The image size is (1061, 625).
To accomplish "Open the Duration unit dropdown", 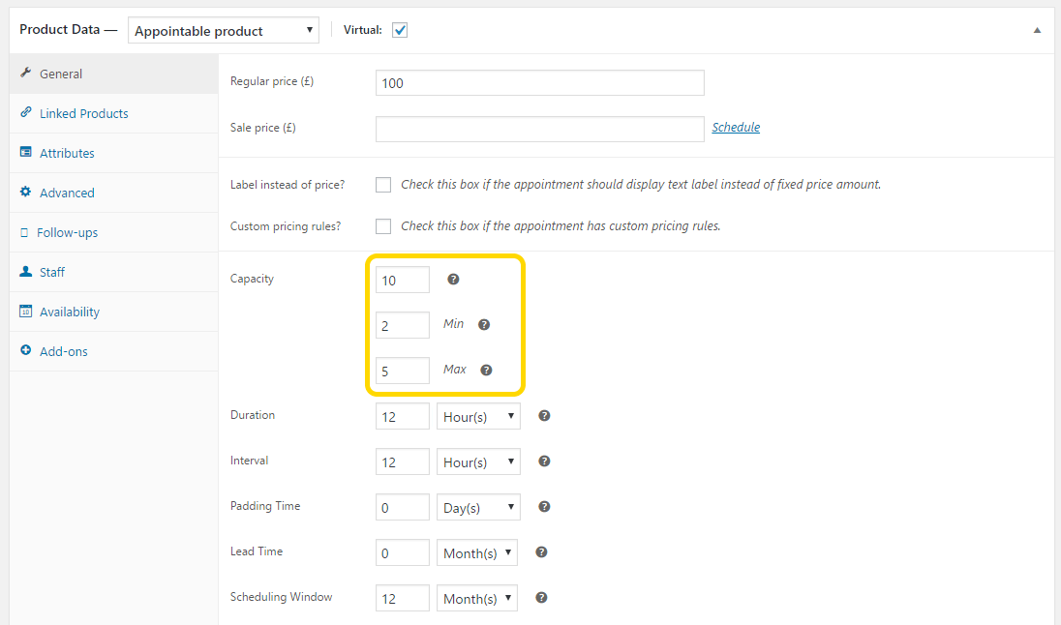I will [478, 416].
